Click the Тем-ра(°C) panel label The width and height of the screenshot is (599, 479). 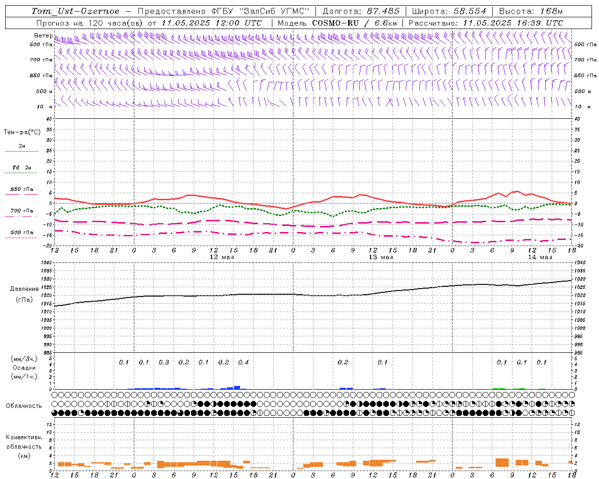[x=22, y=132]
